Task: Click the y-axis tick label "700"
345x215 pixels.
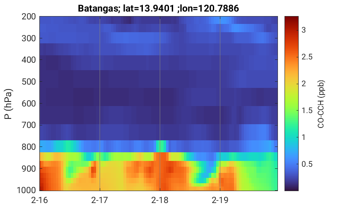Action: coord(29,125)
